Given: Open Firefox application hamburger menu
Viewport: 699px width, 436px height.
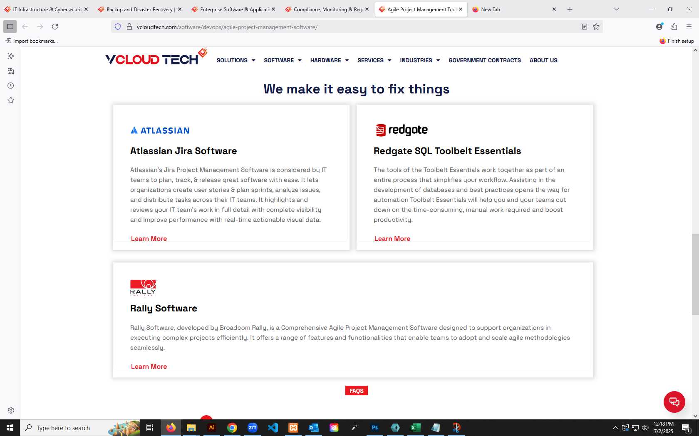Looking at the screenshot, I should click(689, 27).
